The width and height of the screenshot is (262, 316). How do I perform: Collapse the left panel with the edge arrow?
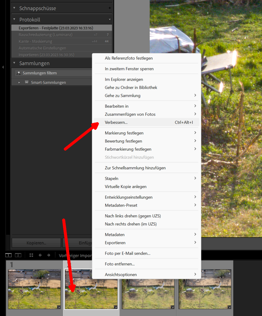(x=3, y=67)
